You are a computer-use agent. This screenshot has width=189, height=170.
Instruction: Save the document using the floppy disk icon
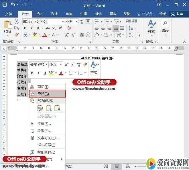(x=5, y=5)
